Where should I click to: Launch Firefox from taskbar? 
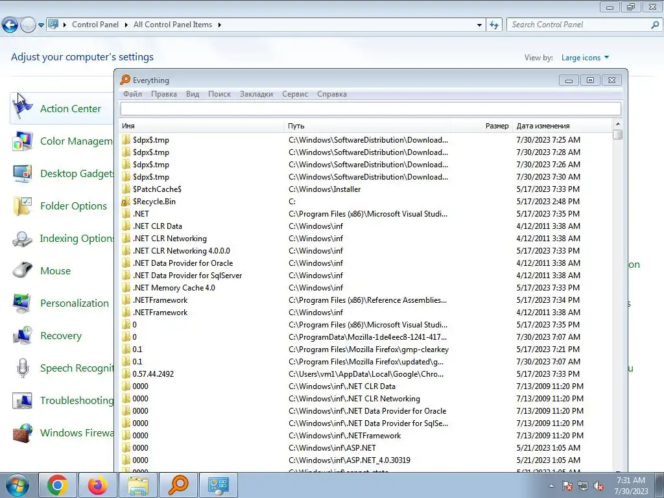pos(98,485)
